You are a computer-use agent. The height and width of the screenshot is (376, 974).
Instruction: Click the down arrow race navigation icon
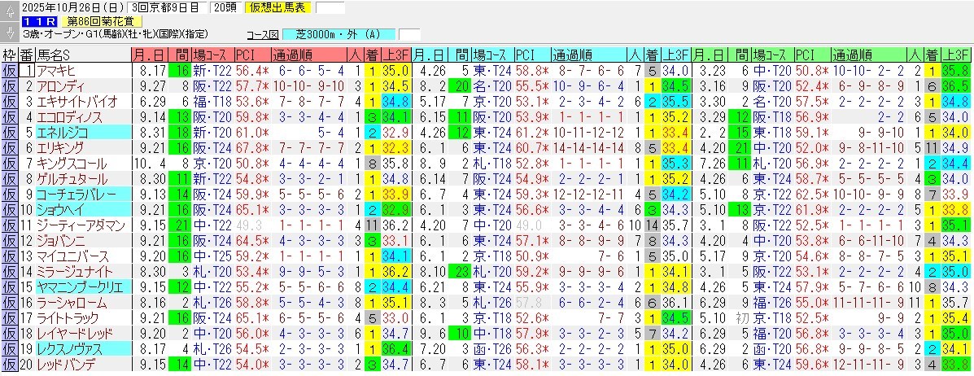pos(8,33)
